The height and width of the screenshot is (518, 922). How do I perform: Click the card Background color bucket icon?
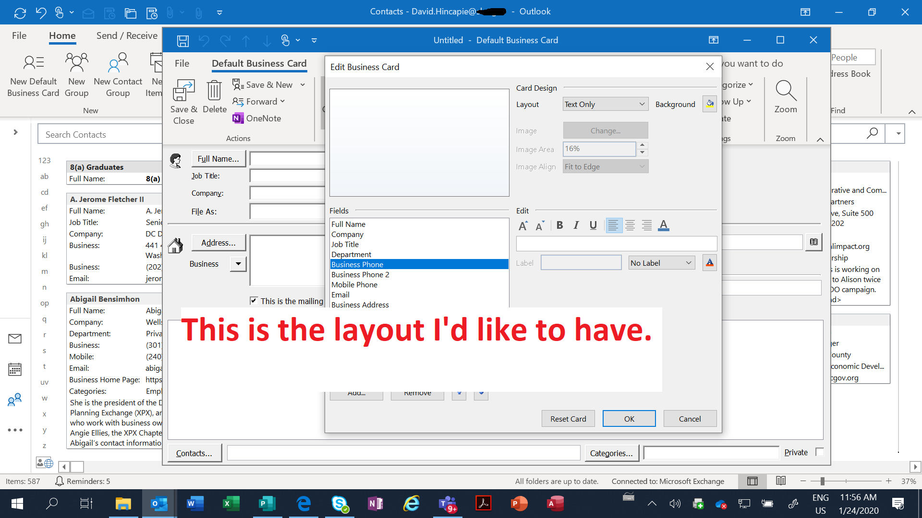tap(710, 104)
